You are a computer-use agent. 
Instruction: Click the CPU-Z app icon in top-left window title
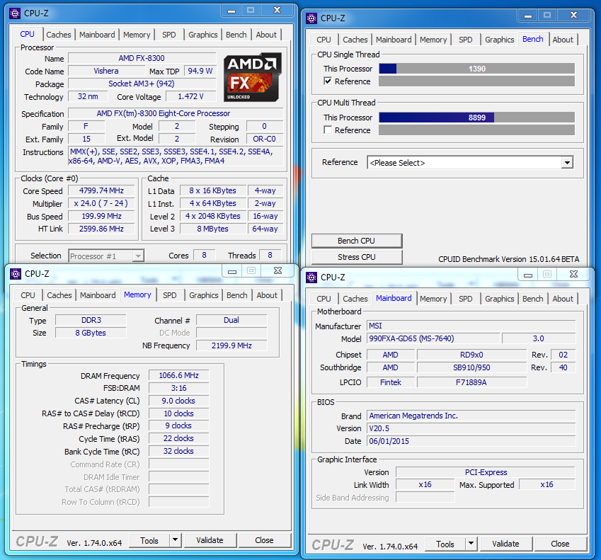point(15,13)
